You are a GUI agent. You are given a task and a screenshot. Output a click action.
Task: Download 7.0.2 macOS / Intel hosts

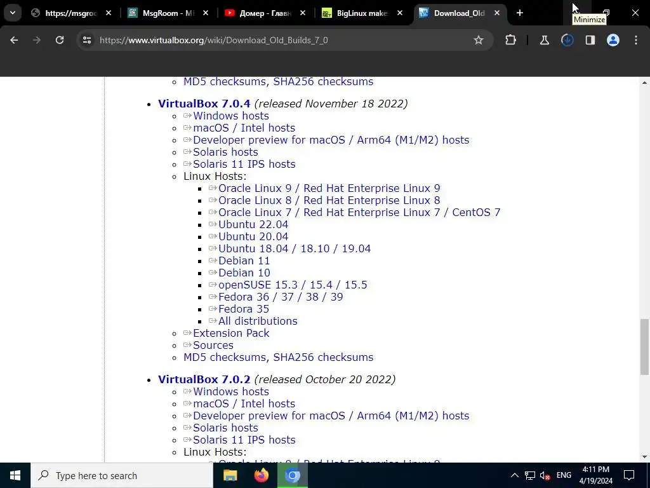244,403
